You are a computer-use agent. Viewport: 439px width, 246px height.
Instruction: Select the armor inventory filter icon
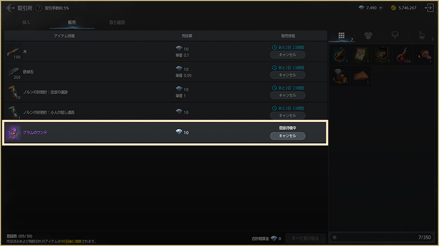pyautogui.click(x=368, y=36)
